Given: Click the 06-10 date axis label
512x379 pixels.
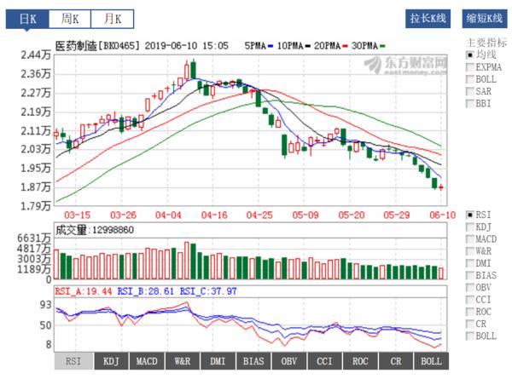Looking at the screenshot, I should point(442,215).
